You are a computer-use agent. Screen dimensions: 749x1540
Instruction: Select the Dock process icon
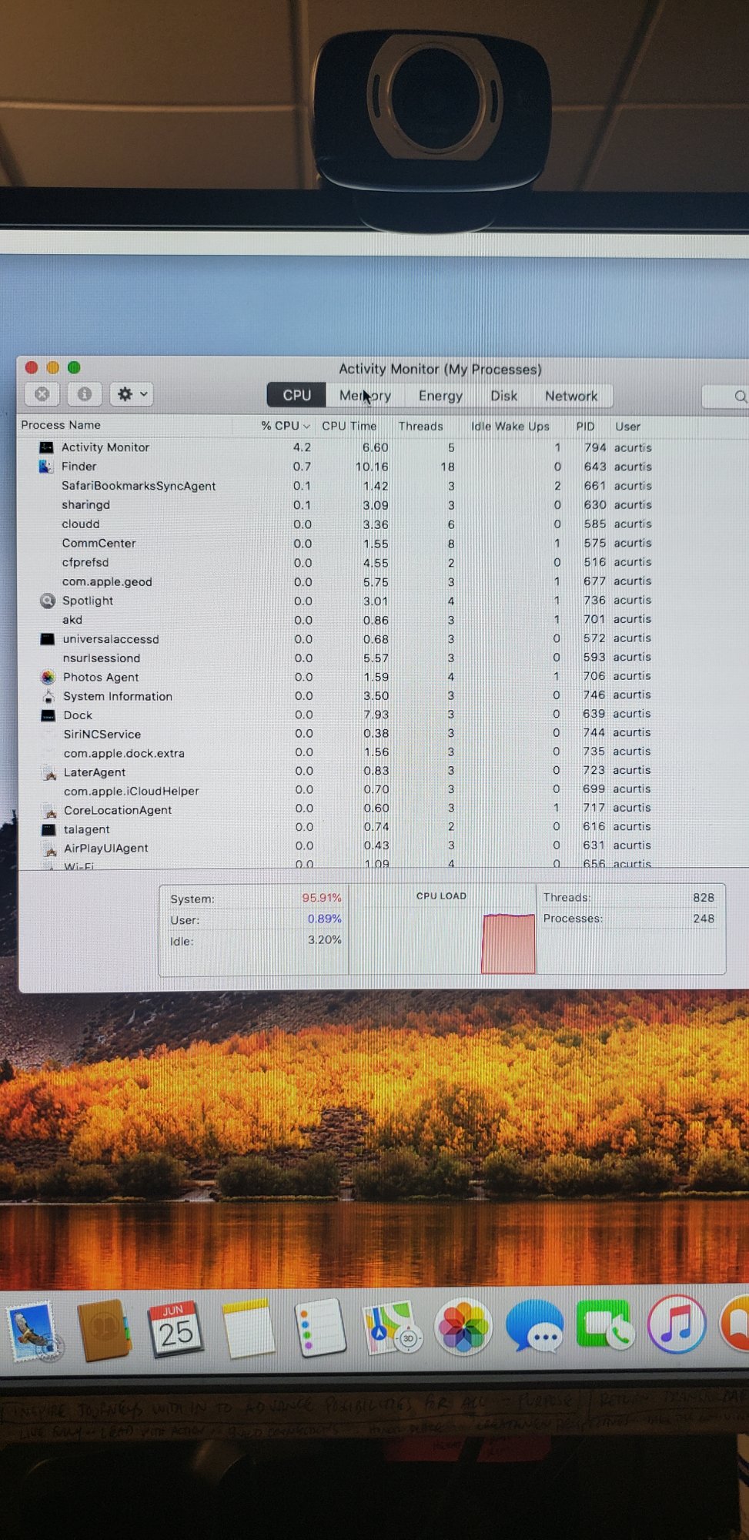(48, 715)
